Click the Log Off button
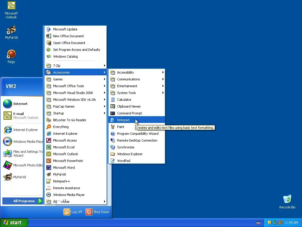 [73, 212]
